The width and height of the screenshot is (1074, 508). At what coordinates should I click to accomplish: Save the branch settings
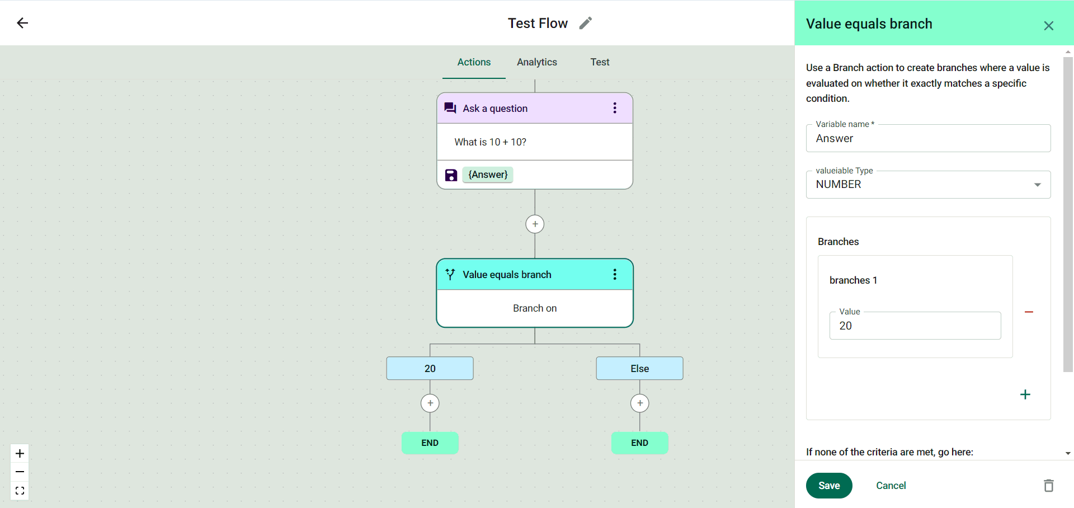(828, 486)
